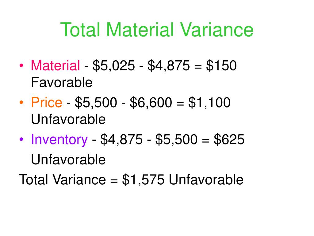This screenshot has width=314, height=236.
Task: Select the purple word Inventory
Action: click(59, 140)
